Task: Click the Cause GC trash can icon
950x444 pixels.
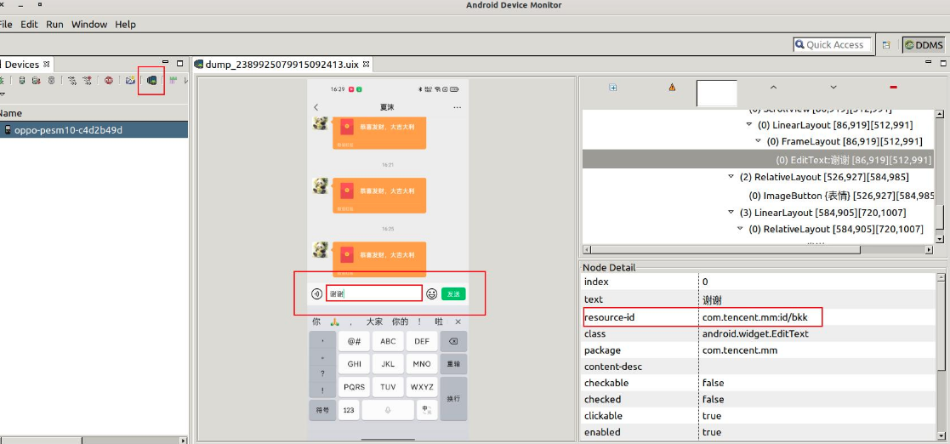Action: pyautogui.click(x=51, y=81)
